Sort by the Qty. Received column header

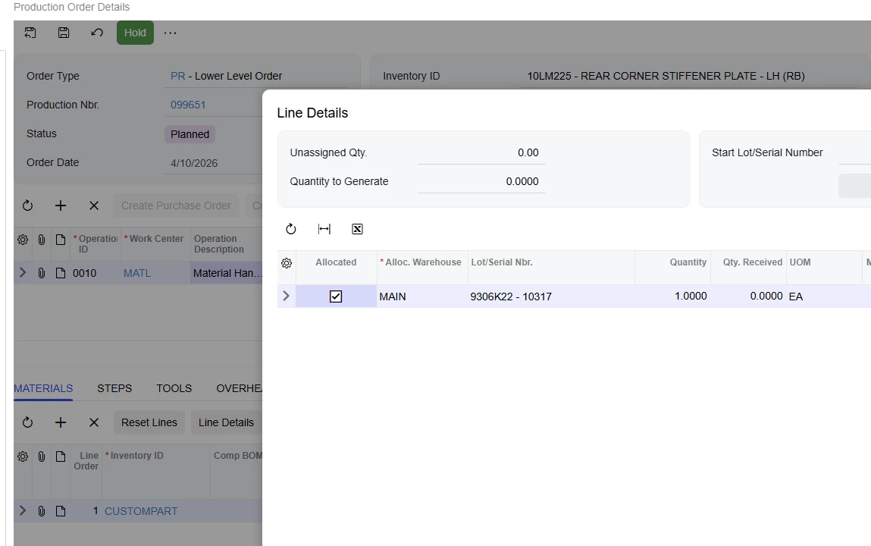(747, 262)
